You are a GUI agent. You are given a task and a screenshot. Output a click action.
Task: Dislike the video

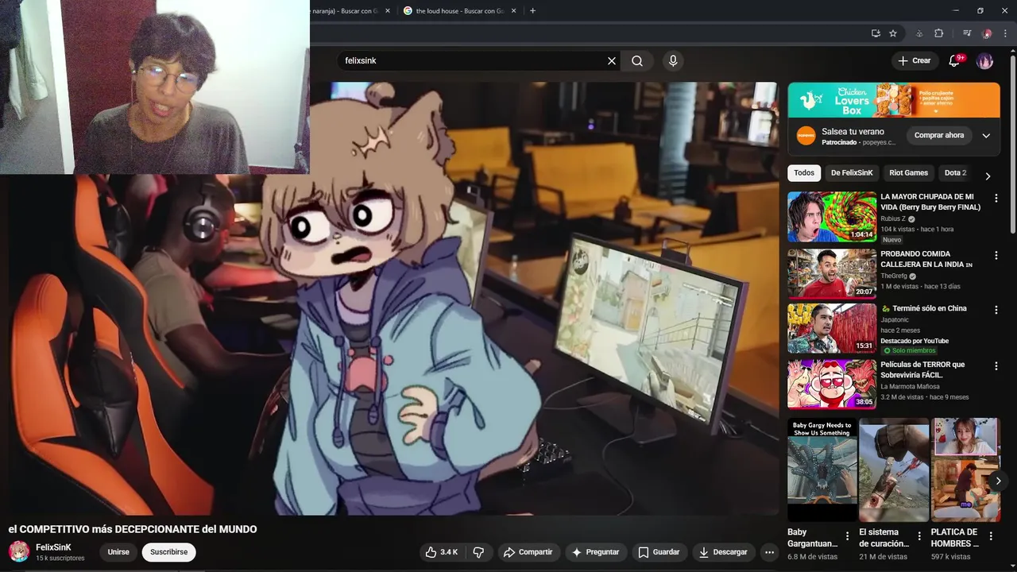[x=478, y=552]
